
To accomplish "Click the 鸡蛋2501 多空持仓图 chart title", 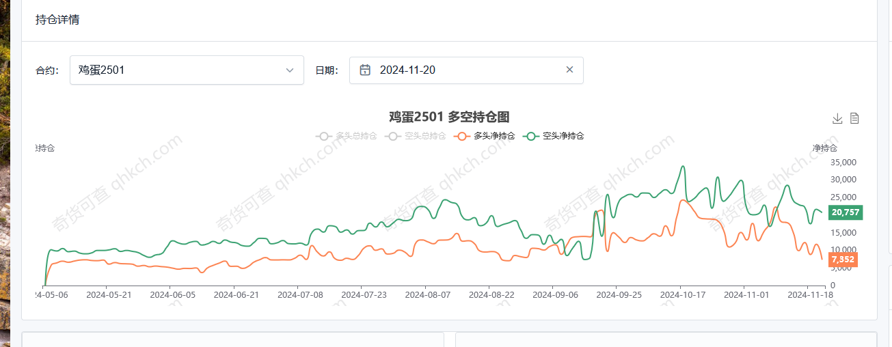I will coord(449,117).
